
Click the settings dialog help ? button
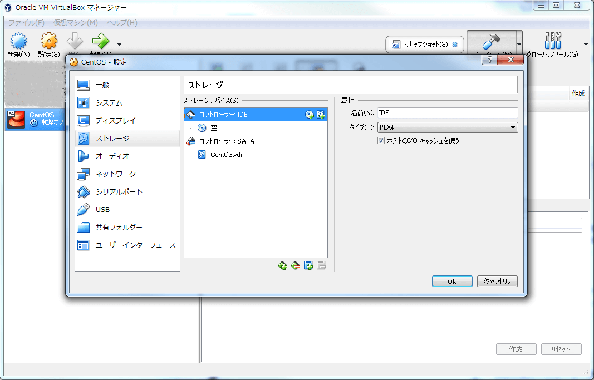[x=489, y=60]
